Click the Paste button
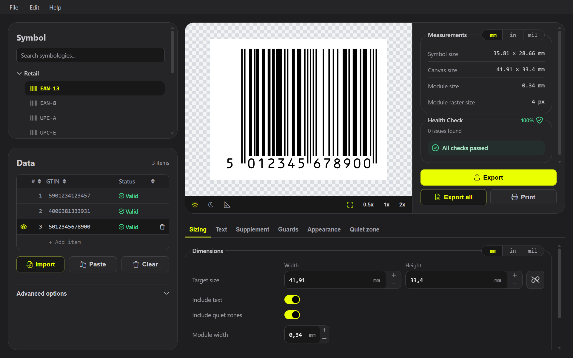The height and width of the screenshot is (358, 573). click(x=93, y=264)
